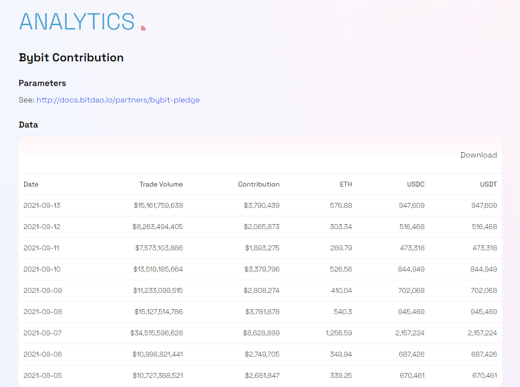Select date cell 2021-09-05
The width and height of the screenshot is (520, 387).
[x=43, y=375]
